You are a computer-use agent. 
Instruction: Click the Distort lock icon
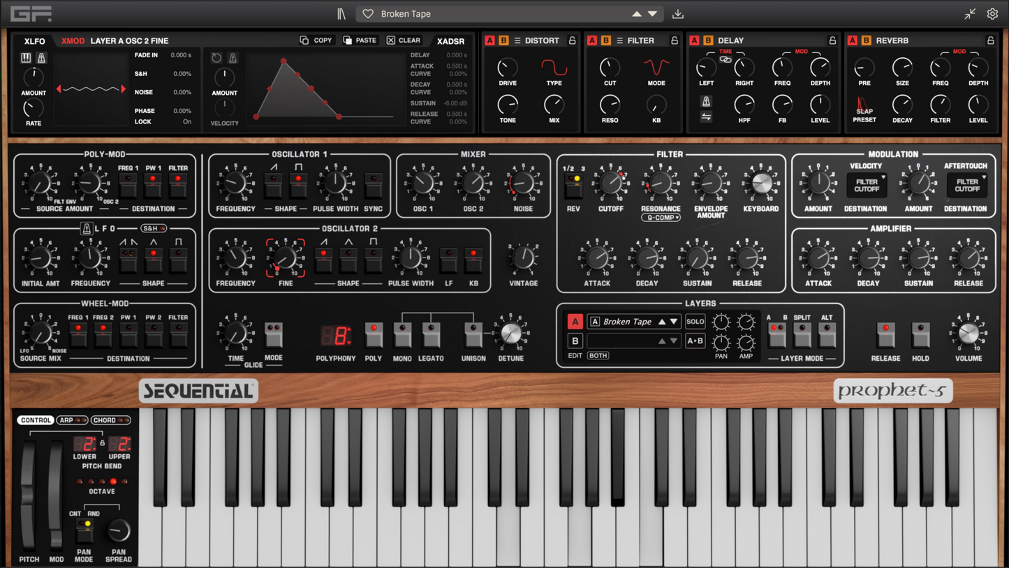tap(572, 40)
